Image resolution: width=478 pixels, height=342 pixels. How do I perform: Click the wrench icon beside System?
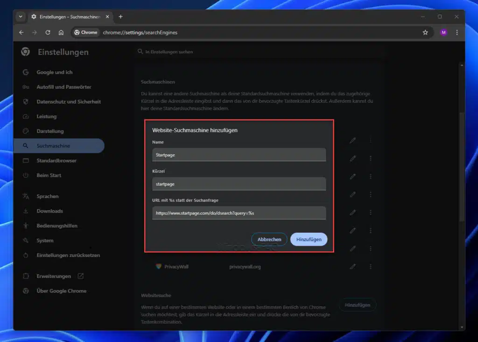[x=26, y=241]
